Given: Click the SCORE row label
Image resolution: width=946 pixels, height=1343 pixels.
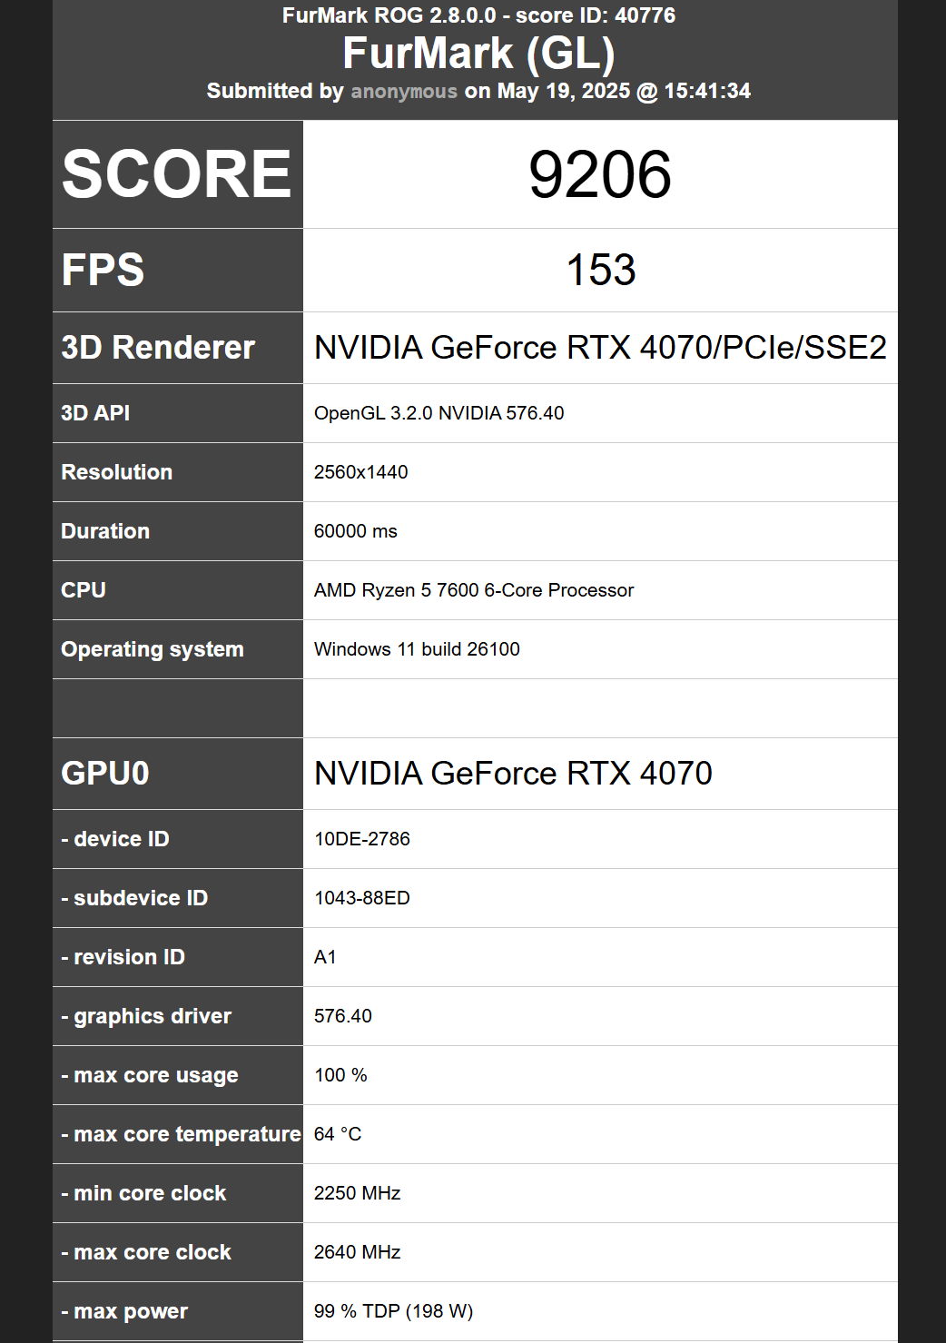Looking at the screenshot, I should pyautogui.click(x=176, y=173).
